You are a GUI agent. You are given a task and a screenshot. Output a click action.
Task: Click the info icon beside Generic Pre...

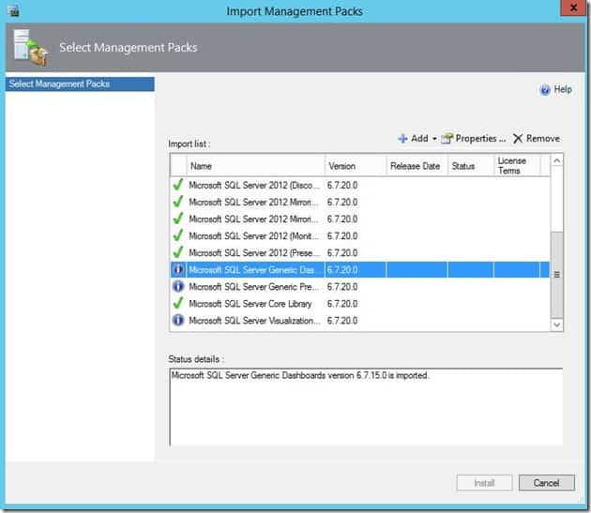tap(178, 286)
